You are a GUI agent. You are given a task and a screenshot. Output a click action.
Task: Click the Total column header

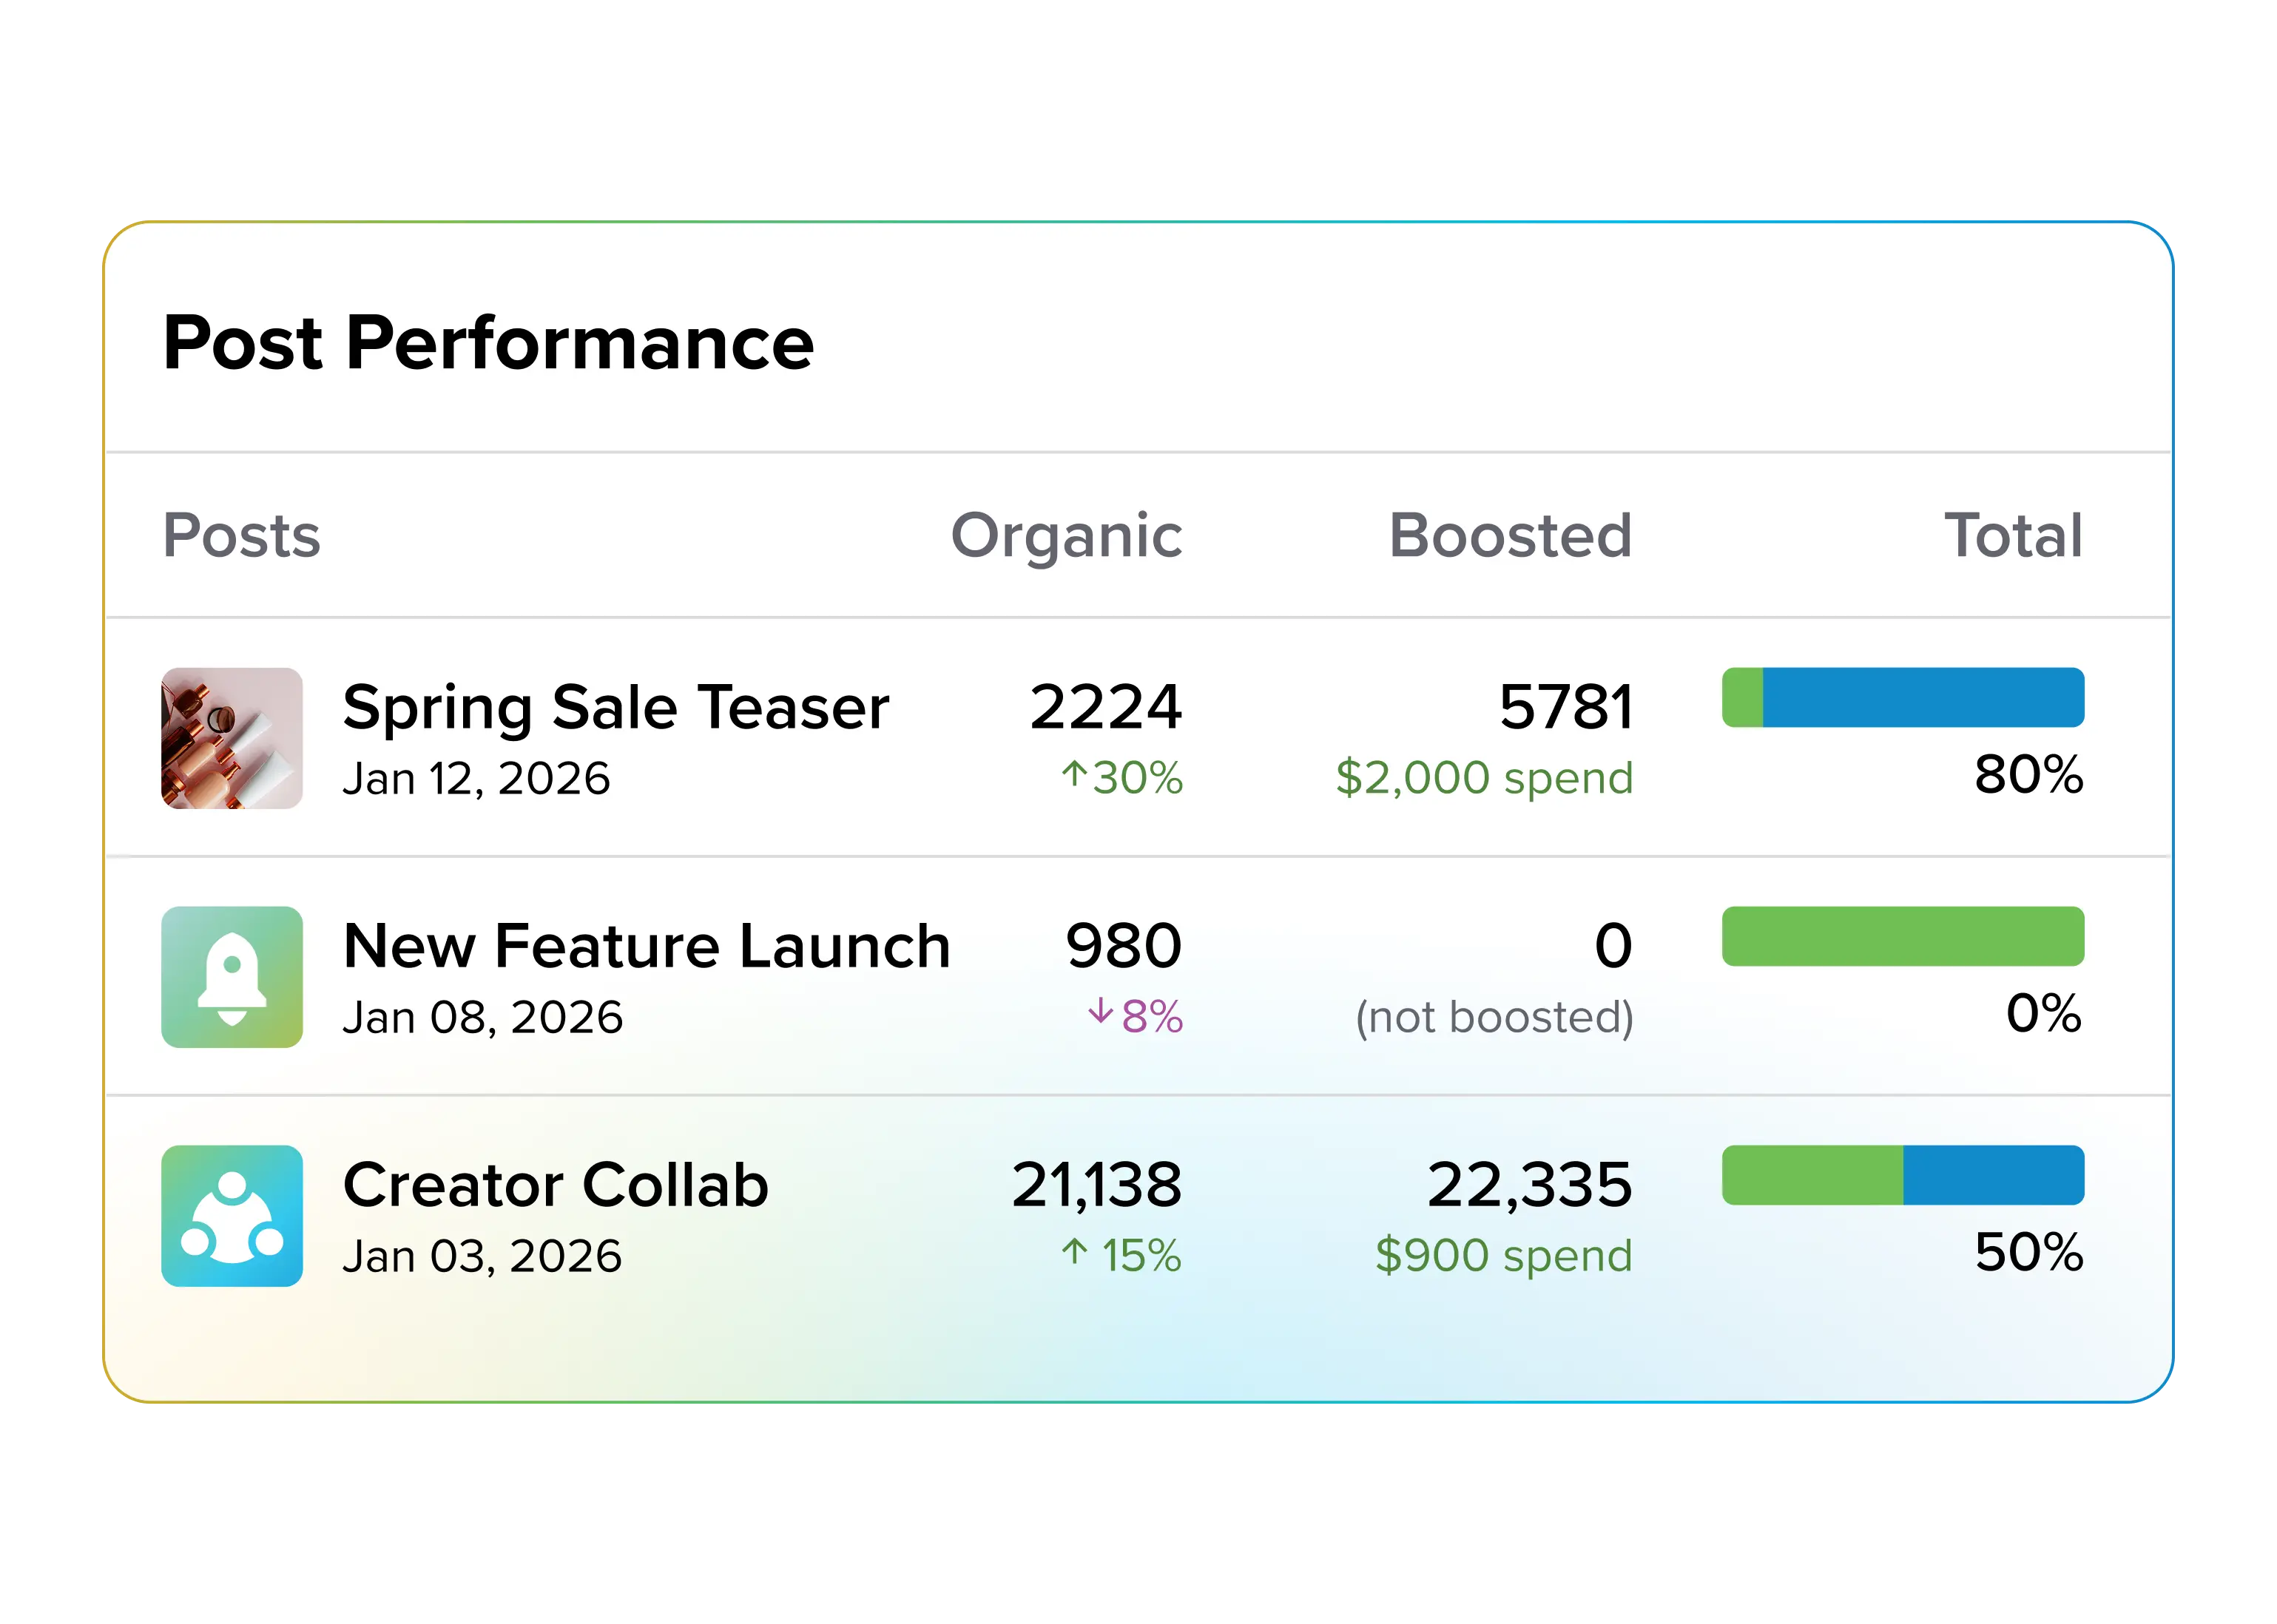pyautogui.click(x=2013, y=535)
